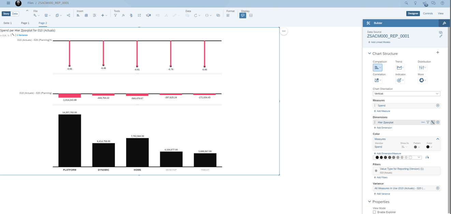Remove Hier Zpaxplat dimension

(x=438, y=122)
